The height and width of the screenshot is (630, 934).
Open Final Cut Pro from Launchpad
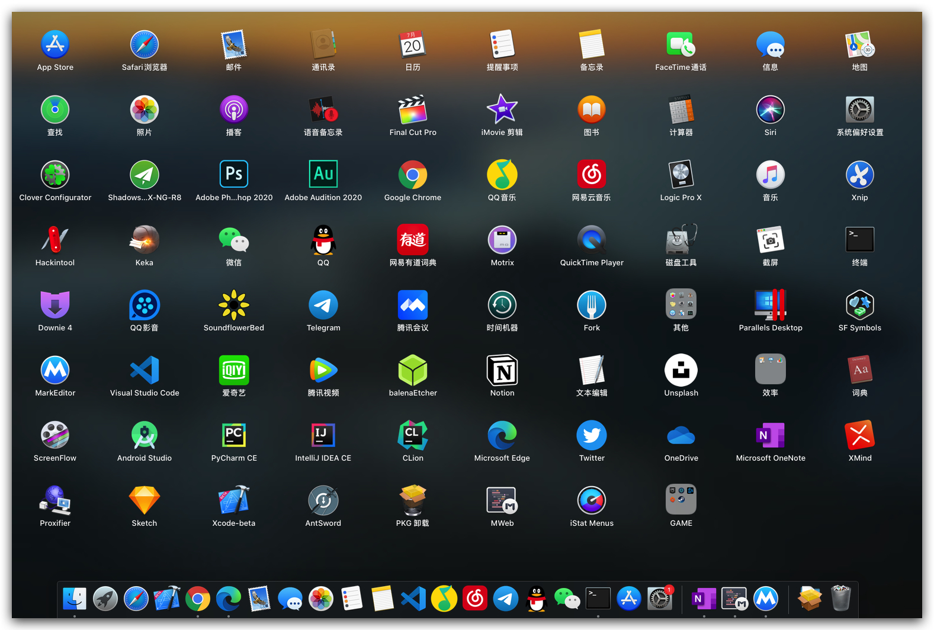[413, 110]
